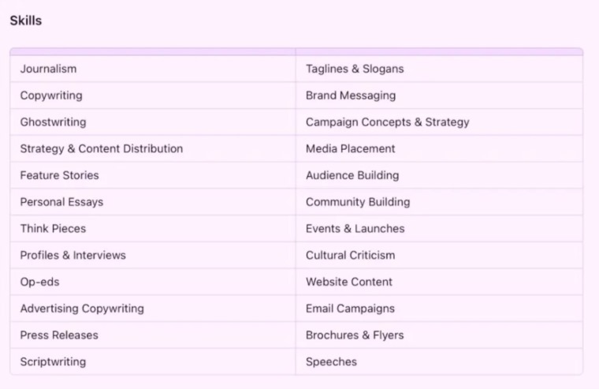Select the Personal Essays cell
The image size is (599, 389).
(153, 201)
